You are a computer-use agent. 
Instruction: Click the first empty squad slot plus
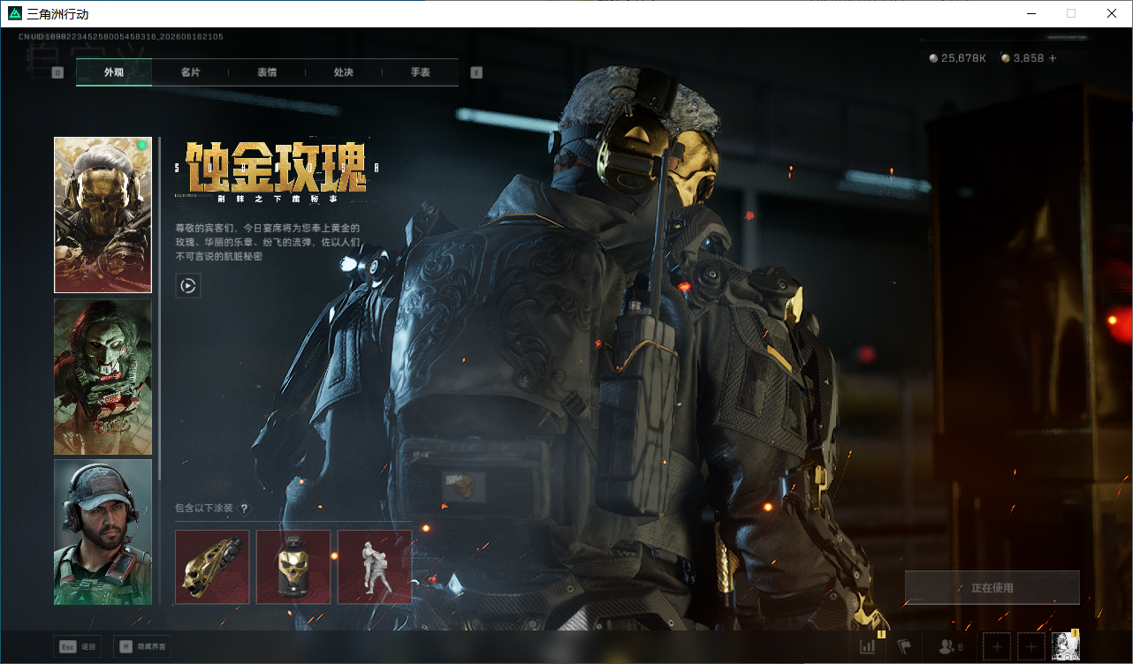point(997,647)
